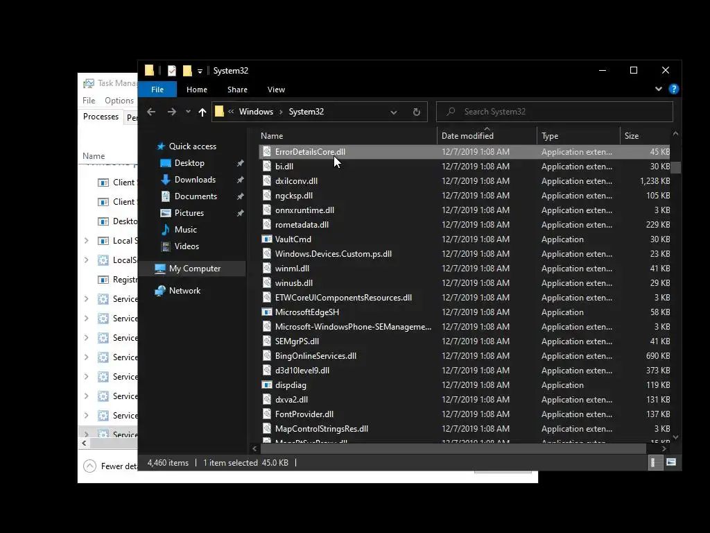The image size is (710, 533).
Task: Click the pin icon next to Desktop
Action: 240,163
